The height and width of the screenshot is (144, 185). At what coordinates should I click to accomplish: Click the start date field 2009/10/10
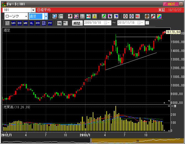[93, 23]
